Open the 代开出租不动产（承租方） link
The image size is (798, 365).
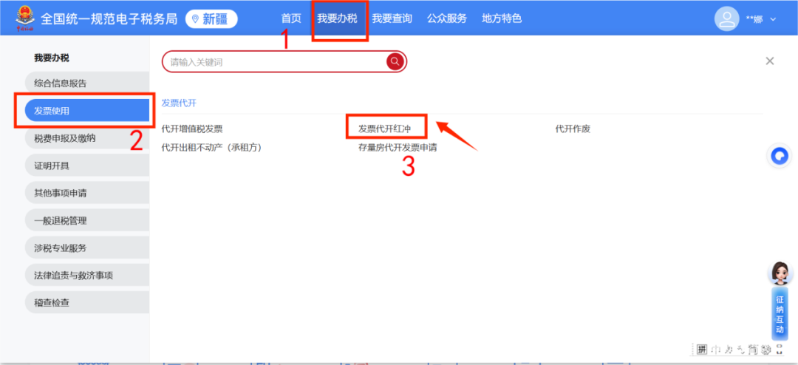[x=211, y=148]
